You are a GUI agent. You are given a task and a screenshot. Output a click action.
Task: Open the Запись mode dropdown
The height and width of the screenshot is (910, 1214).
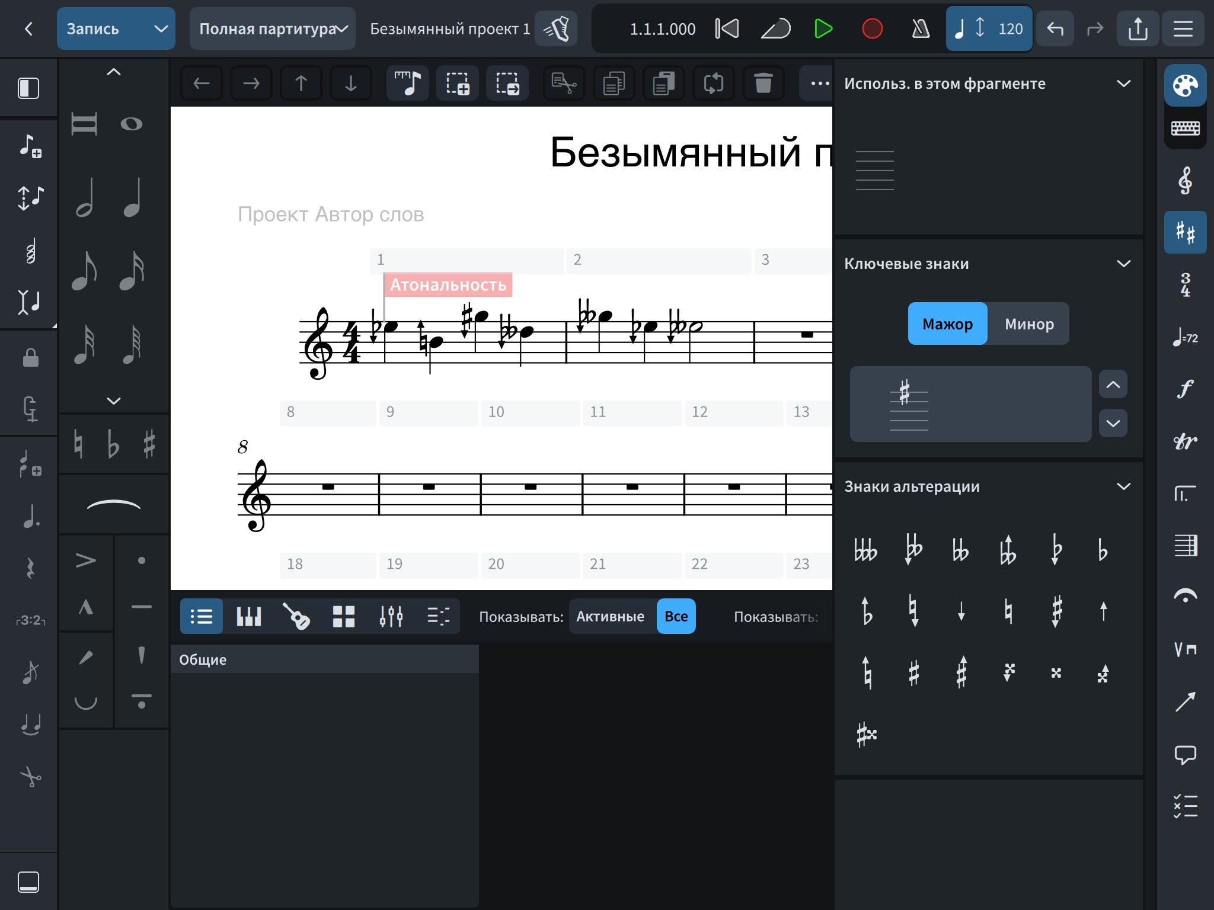coord(116,28)
